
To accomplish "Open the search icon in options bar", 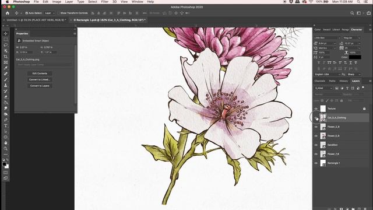I will click(352, 13).
